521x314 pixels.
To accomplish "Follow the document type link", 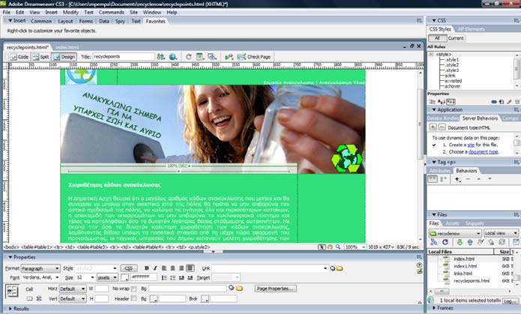I will click(484, 152).
